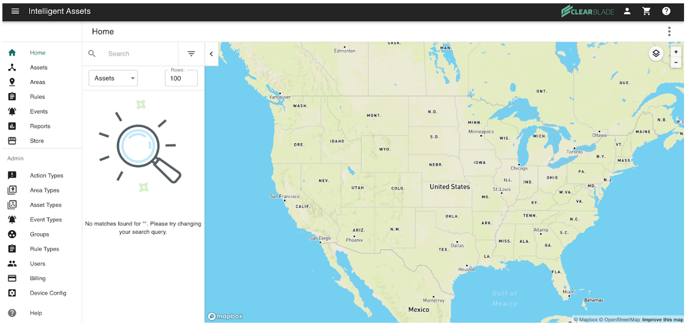Open the three-dot more options menu
This screenshot has width=685, height=328.
pyautogui.click(x=669, y=32)
